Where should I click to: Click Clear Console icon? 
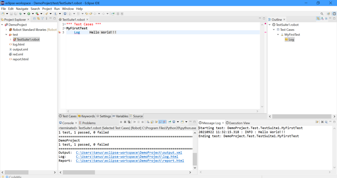coord(148,122)
